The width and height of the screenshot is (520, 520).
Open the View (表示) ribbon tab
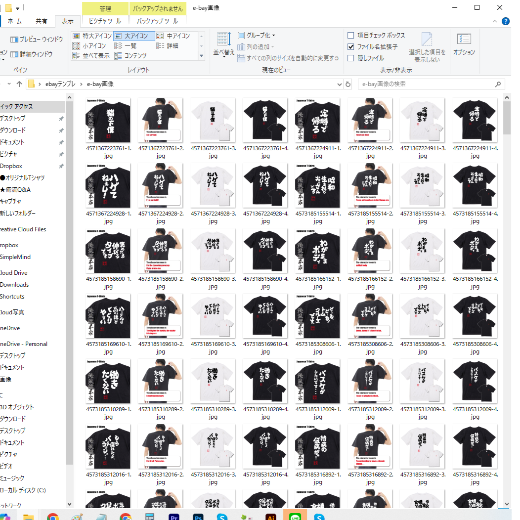[68, 21]
